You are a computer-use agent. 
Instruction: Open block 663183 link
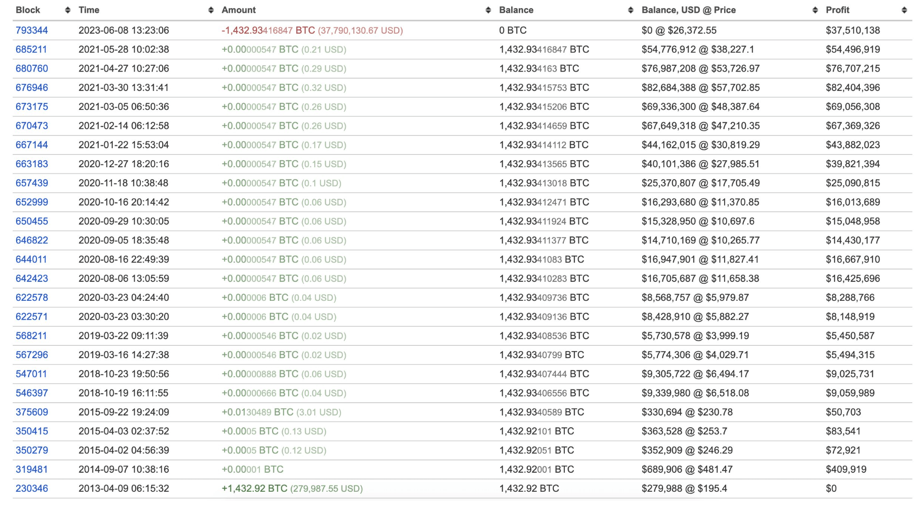(x=32, y=164)
